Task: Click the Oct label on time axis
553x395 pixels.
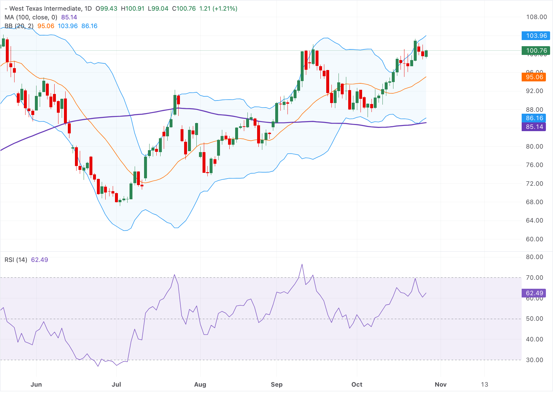Action: (x=357, y=385)
